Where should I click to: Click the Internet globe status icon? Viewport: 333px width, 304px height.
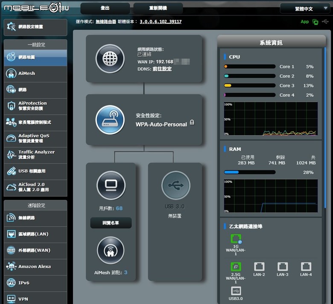tap(110, 58)
